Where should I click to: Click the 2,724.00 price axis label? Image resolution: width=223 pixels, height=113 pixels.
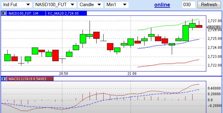pyautogui.click(x=215, y=47)
